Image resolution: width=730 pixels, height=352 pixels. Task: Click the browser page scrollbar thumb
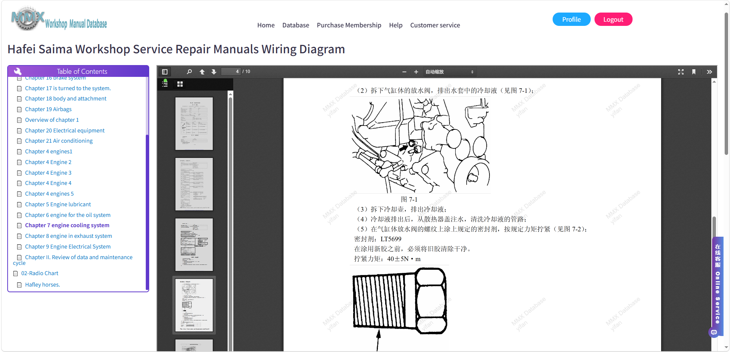point(726,84)
